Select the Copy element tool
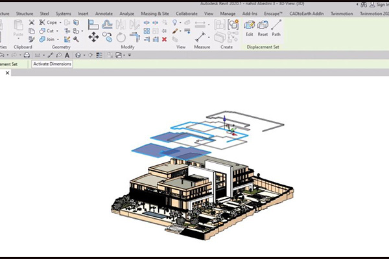The height and width of the screenshot is (259, 389). [x=107, y=37]
